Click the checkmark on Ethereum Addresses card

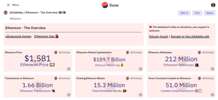(x=213, y=69)
